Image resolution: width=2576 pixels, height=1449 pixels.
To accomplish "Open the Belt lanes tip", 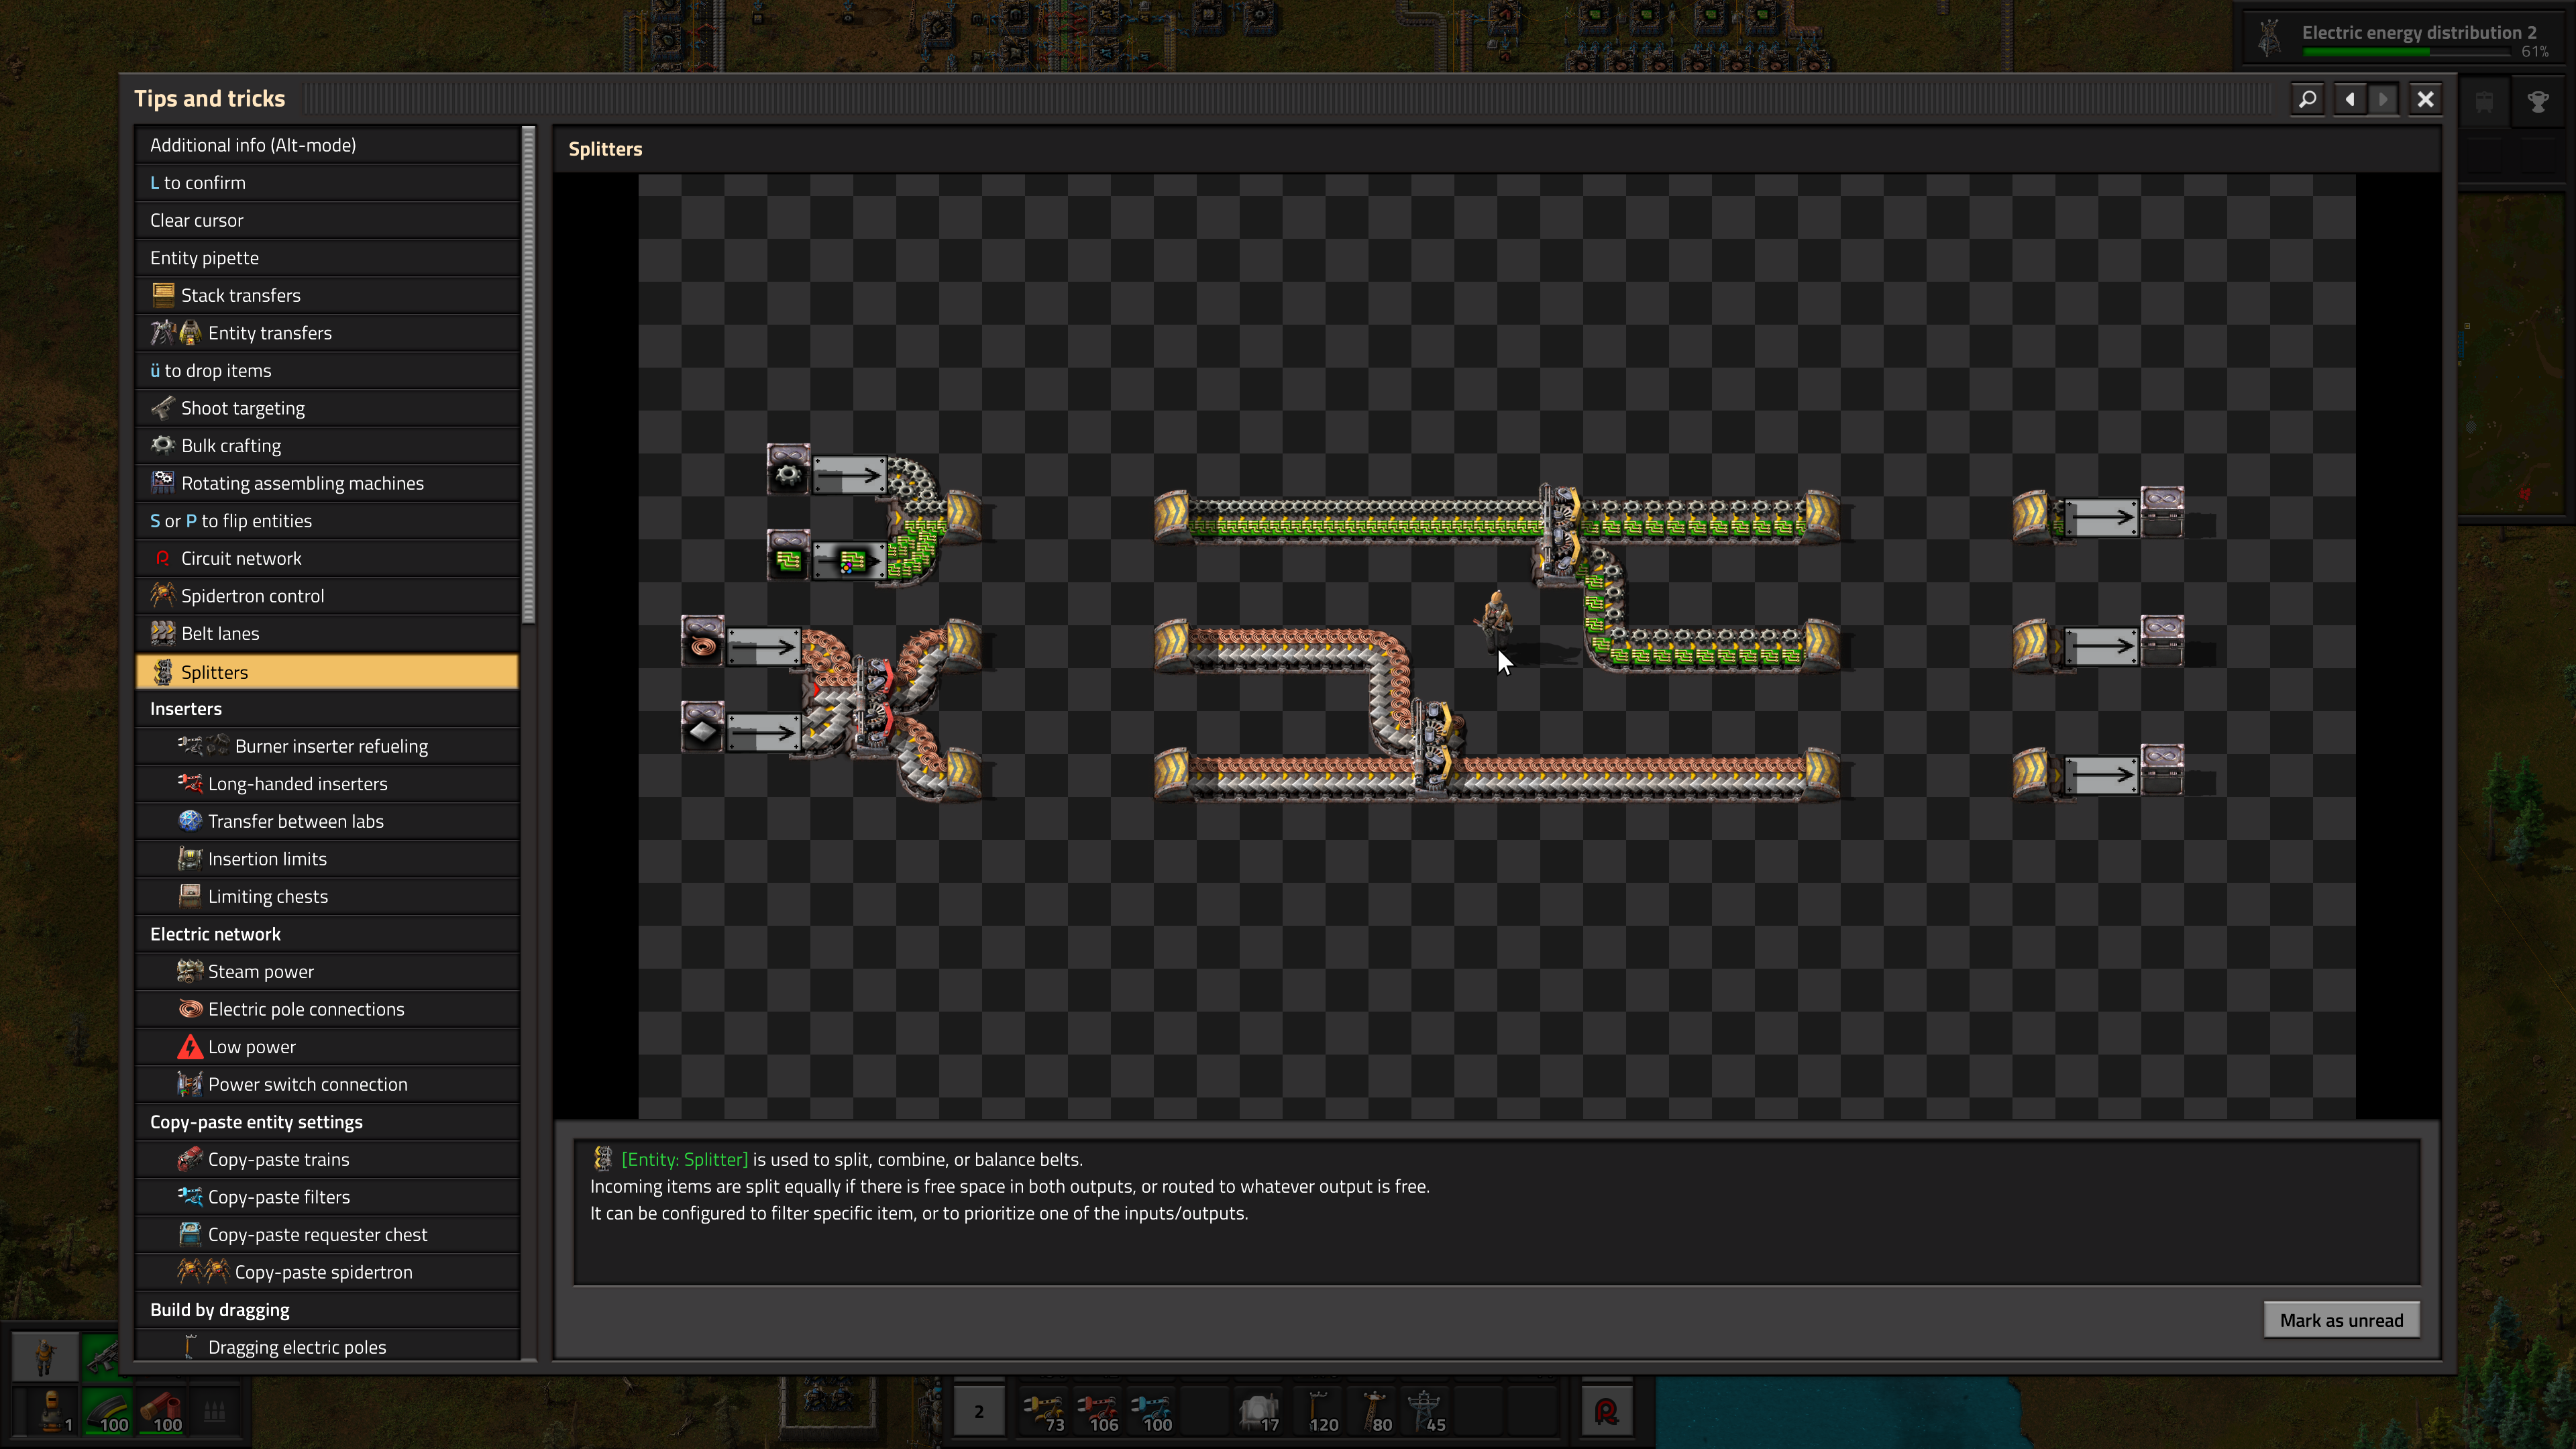I will pos(327,633).
